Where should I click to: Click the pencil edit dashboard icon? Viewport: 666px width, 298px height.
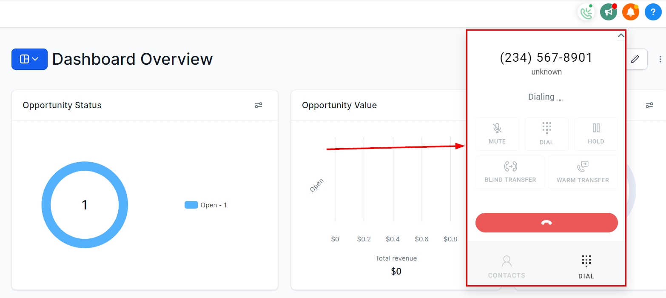635,59
